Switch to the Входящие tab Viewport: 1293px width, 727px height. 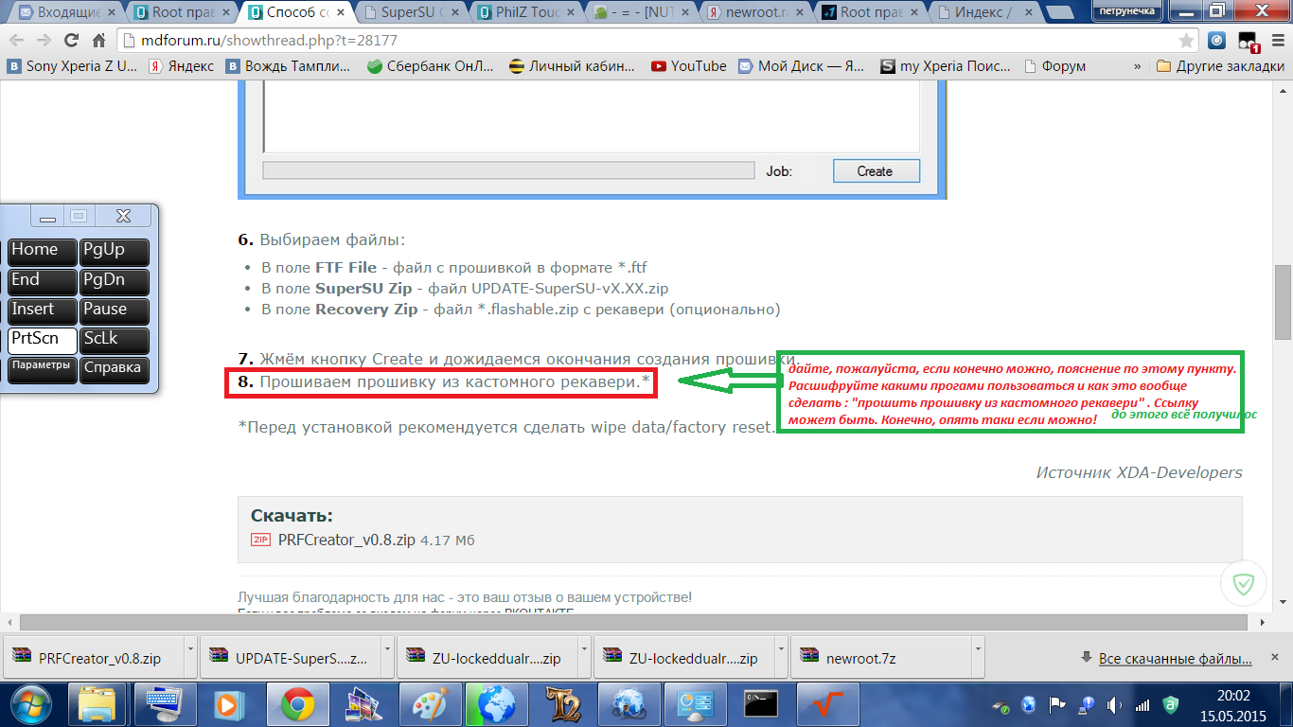click(66, 12)
